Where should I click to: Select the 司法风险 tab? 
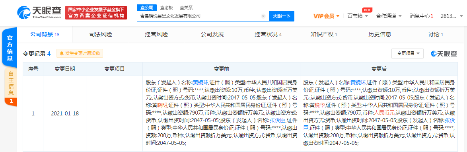point(101,34)
